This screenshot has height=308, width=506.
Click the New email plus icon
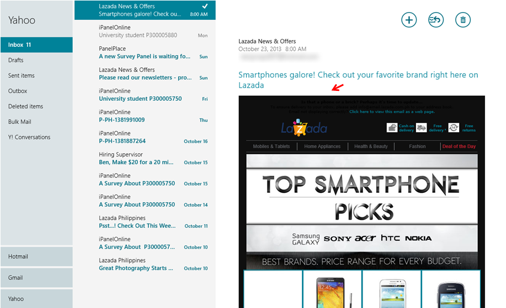(408, 20)
